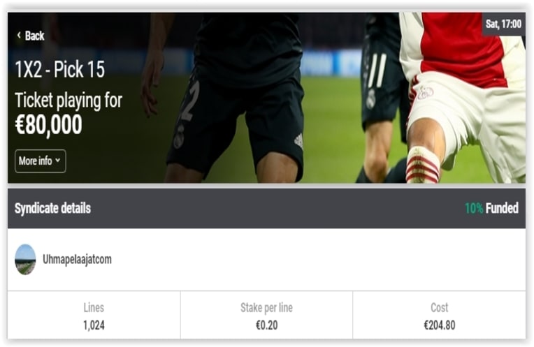Click the green 10% percentage
The width and height of the screenshot is (534, 347).
coord(474,208)
